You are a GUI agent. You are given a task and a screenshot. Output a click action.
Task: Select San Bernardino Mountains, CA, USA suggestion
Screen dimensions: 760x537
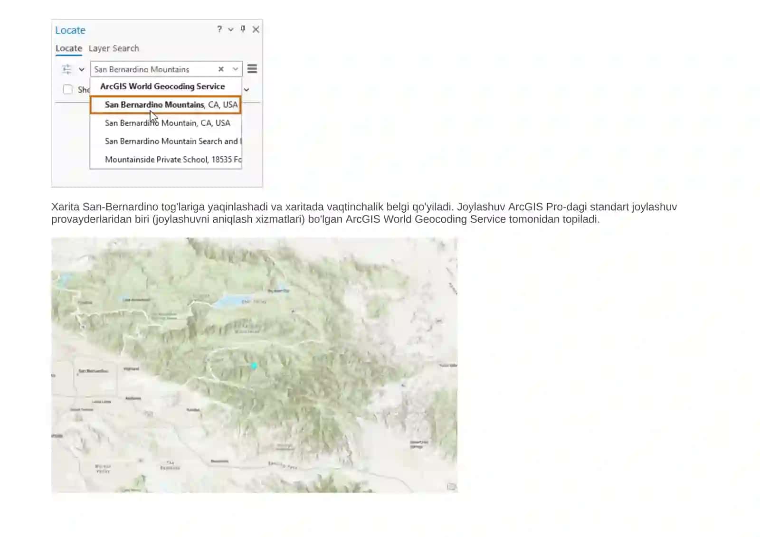pos(166,105)
